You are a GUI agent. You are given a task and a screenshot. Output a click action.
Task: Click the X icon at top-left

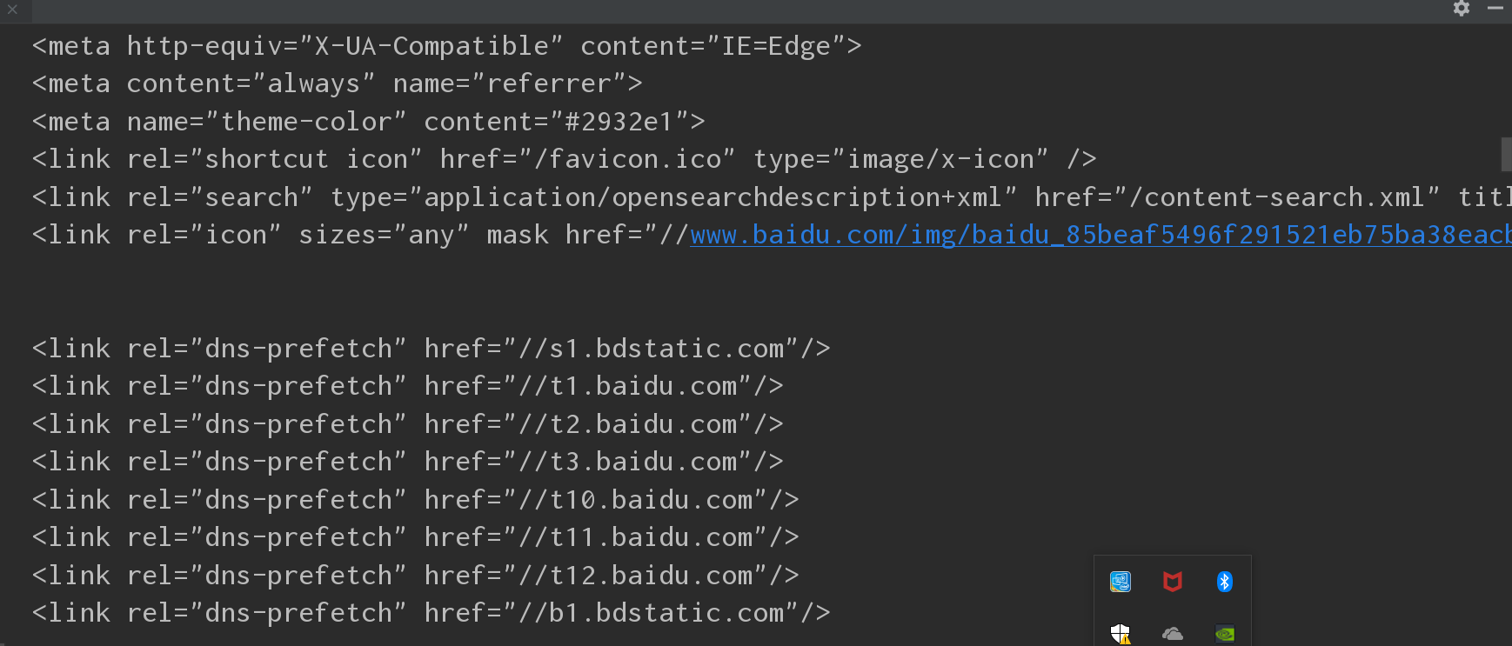pyautogui.click(x=12, y=10)
